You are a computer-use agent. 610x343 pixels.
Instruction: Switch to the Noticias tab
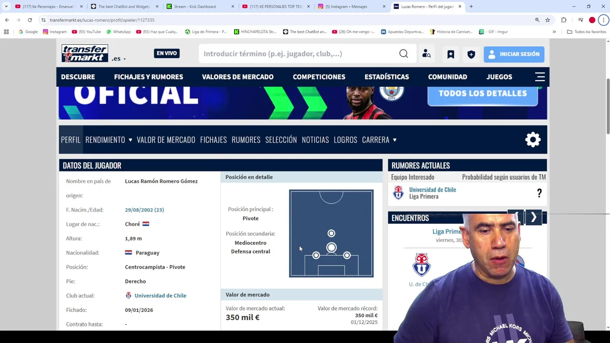point(315,140)
